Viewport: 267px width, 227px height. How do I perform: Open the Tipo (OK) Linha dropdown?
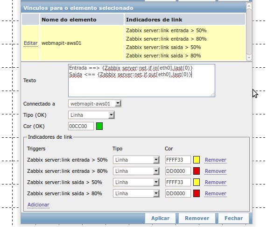coord(91,115)
